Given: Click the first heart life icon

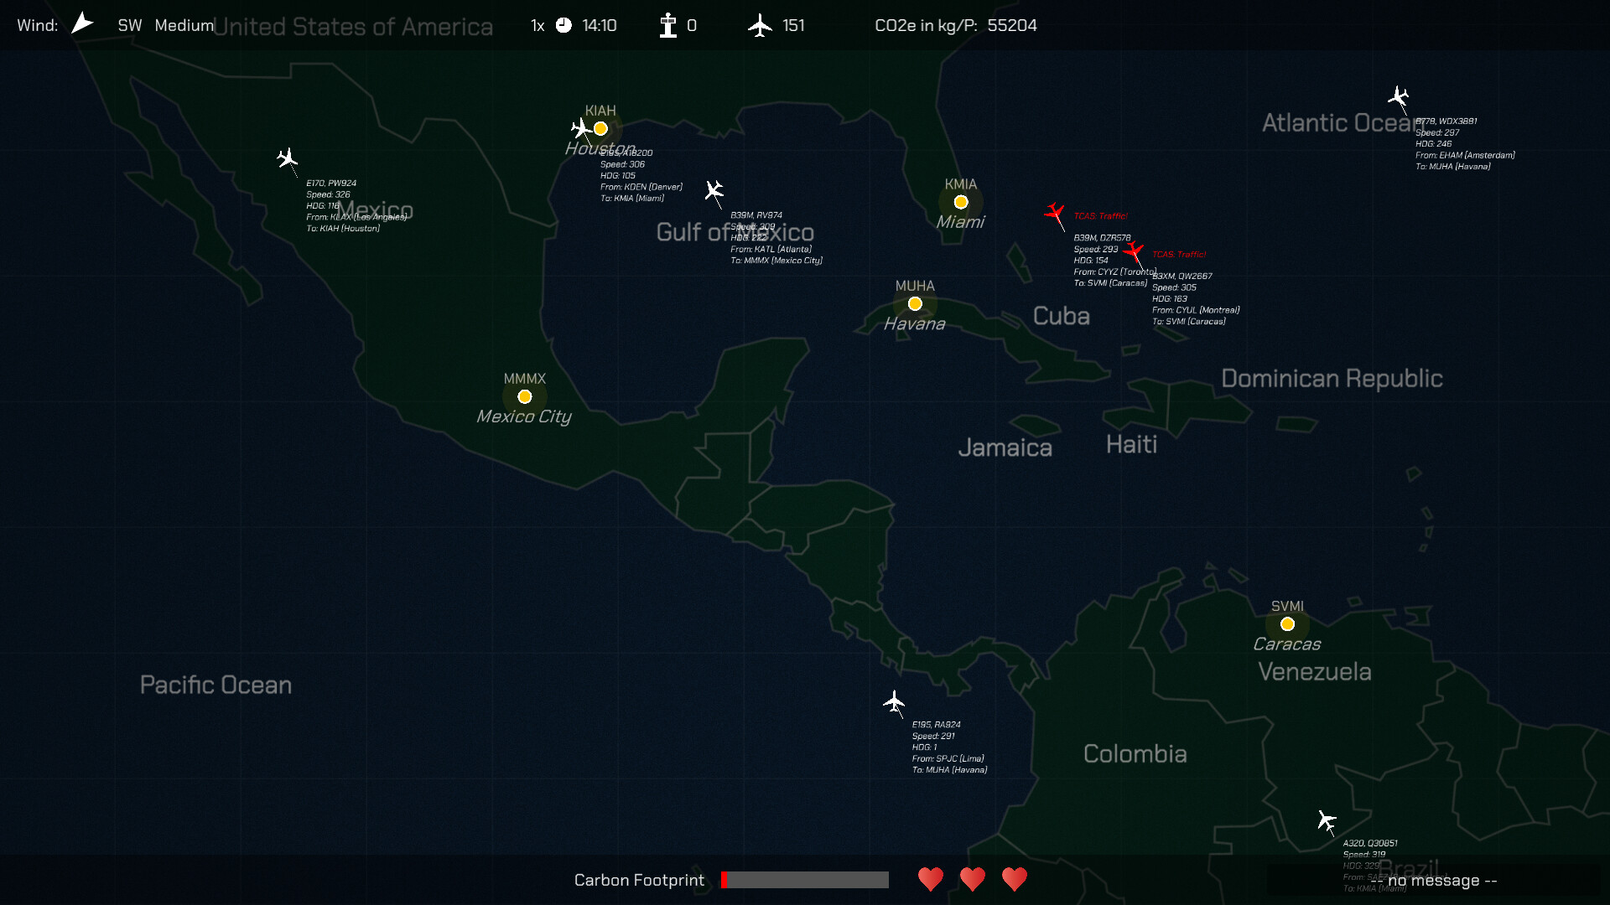Looking at the screenshot, I should [931, 880].
